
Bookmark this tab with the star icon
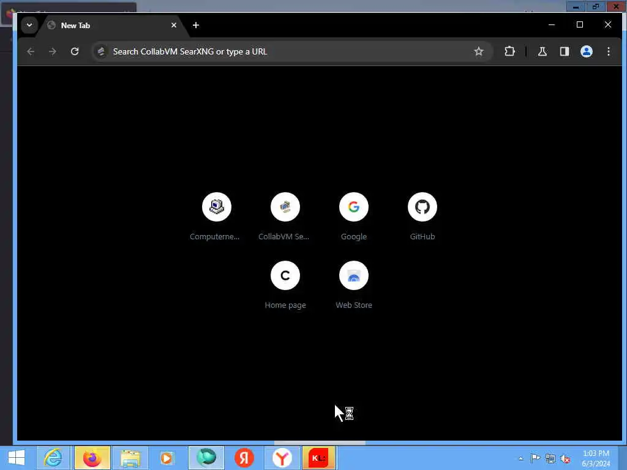click(x=479, y=51)
